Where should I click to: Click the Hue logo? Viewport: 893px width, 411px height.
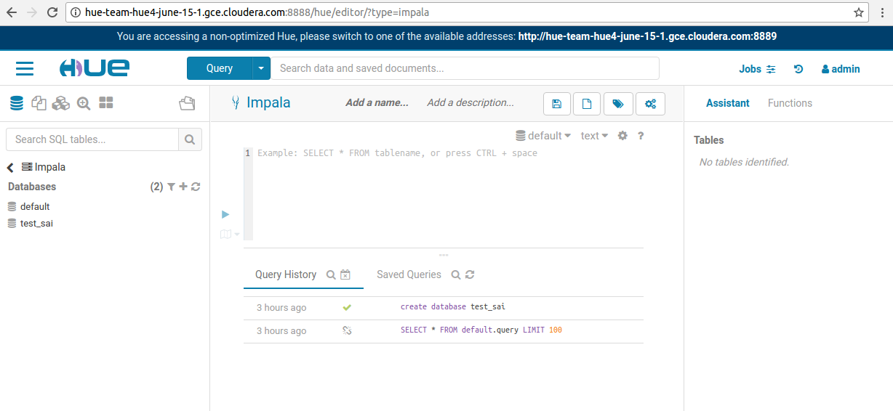95,68
